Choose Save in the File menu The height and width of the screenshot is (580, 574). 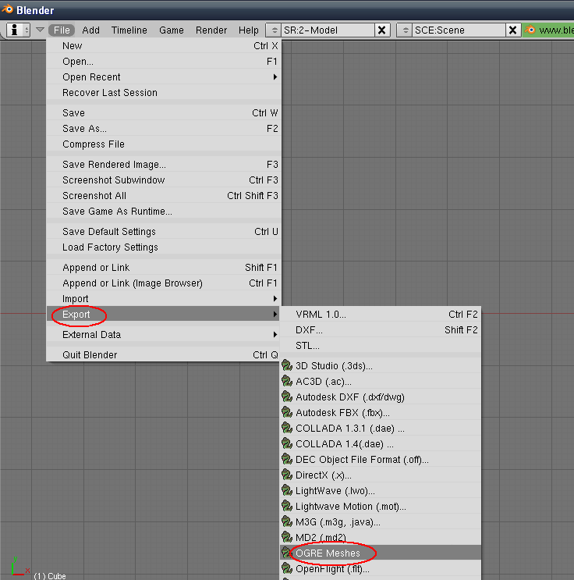click(164, 113)
